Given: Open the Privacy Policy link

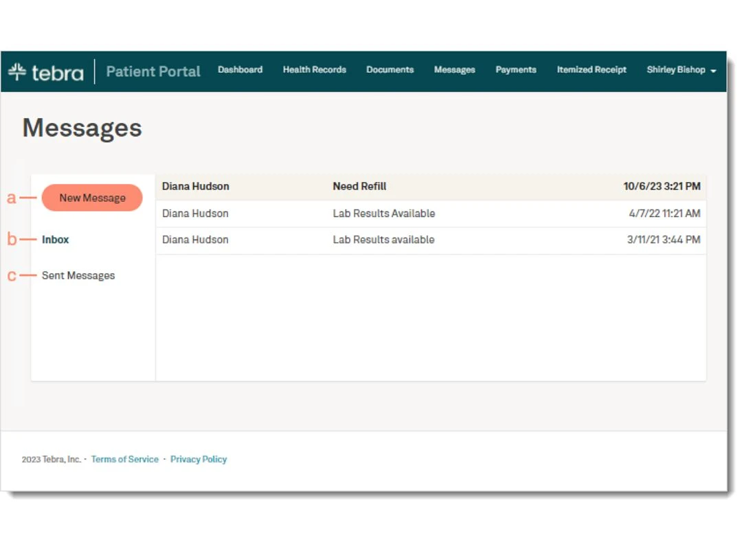Looking at the screenshot, I should 199,459.
